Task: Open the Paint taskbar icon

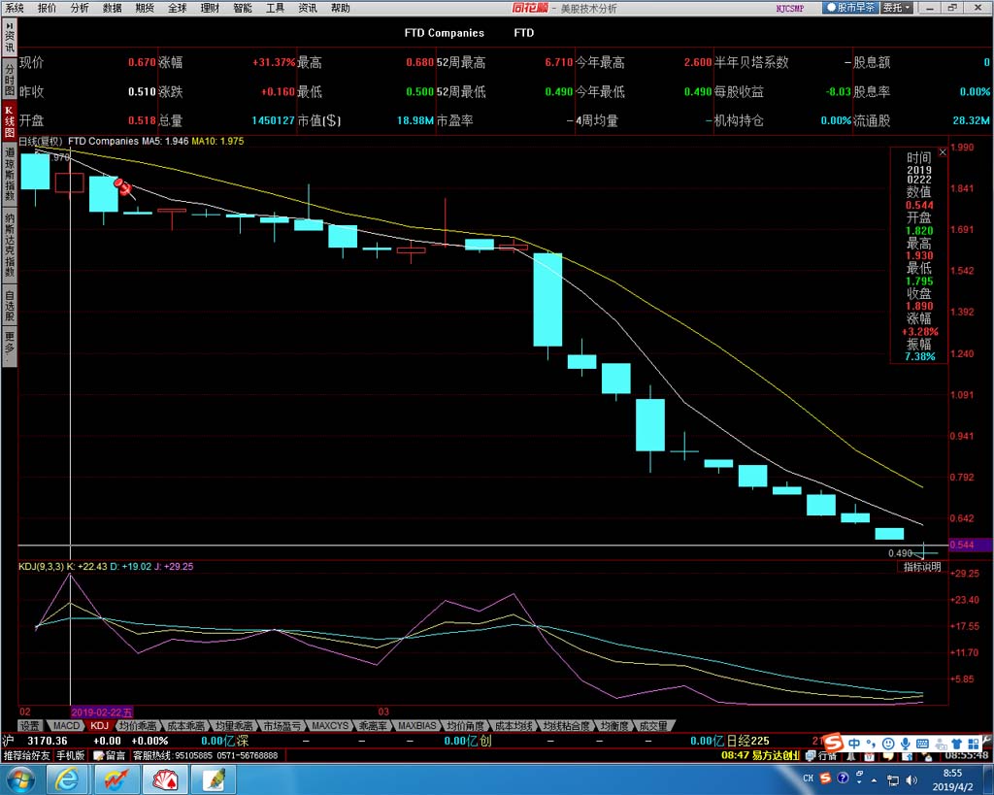Action: 214,779
